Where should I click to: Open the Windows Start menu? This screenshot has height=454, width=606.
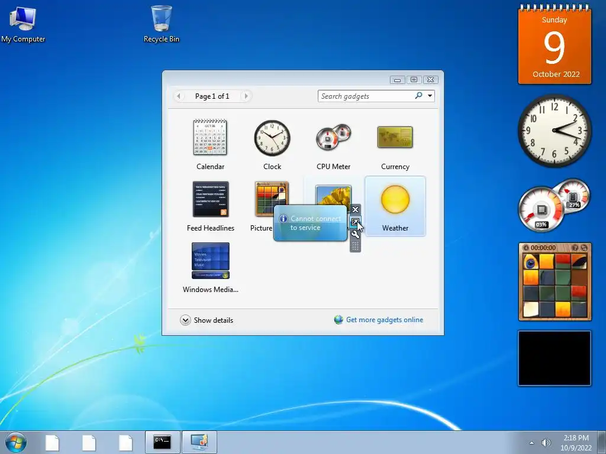pyautogui.click(x=16, y=442)
